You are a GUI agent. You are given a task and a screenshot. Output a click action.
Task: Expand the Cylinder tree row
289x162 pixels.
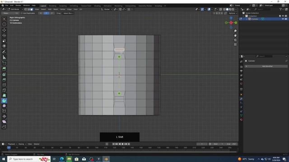pyautogui.click(x=247, y=19)
